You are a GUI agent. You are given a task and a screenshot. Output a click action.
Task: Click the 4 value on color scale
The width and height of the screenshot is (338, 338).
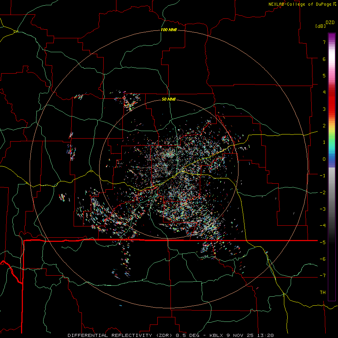tap(324, 92)
